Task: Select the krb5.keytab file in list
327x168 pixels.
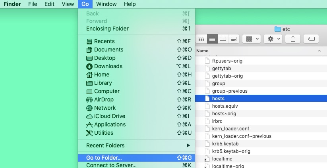Action: click(x=225, y=143)
